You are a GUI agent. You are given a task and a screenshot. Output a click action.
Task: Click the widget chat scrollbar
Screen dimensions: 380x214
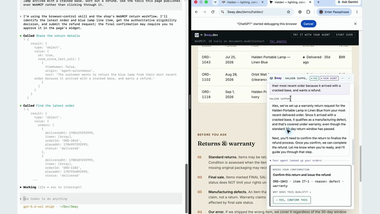(353, 152)
